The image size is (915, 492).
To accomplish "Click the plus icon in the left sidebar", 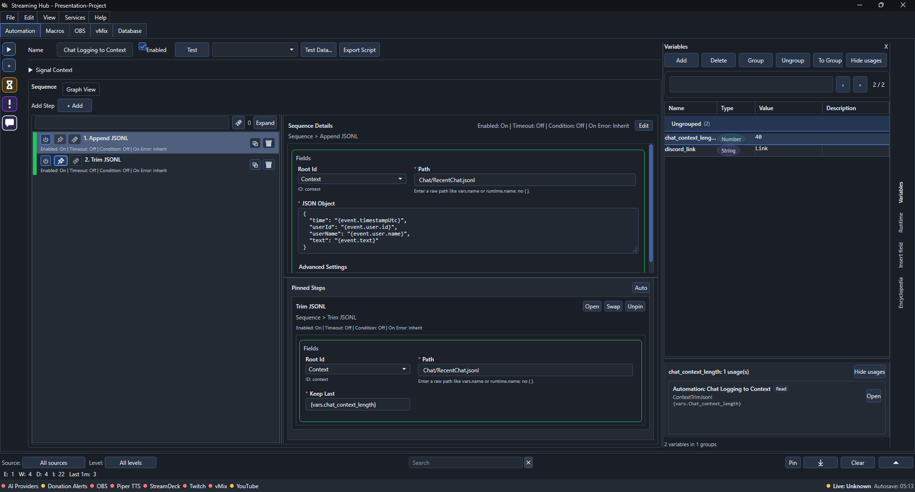I will click(x=9, y=66).
